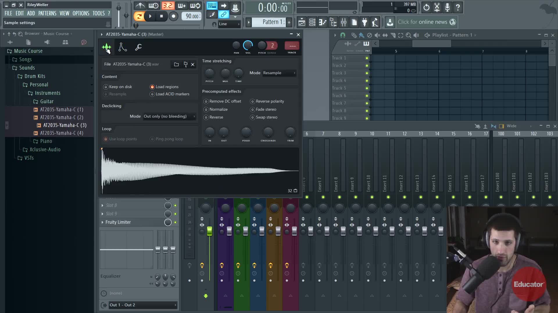Click the folder icon to browse sample file

pyautogui.click(x=176, y=64)
